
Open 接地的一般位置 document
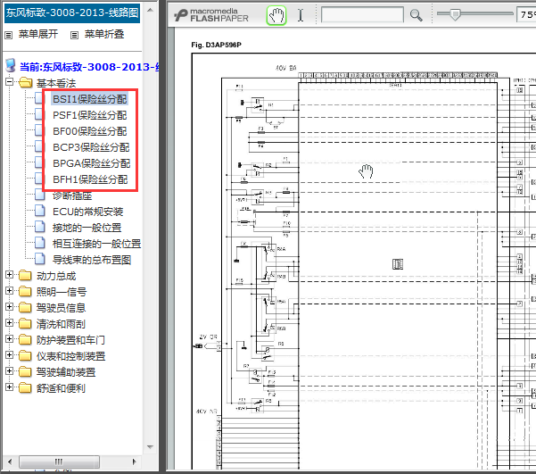pos(87,228)
